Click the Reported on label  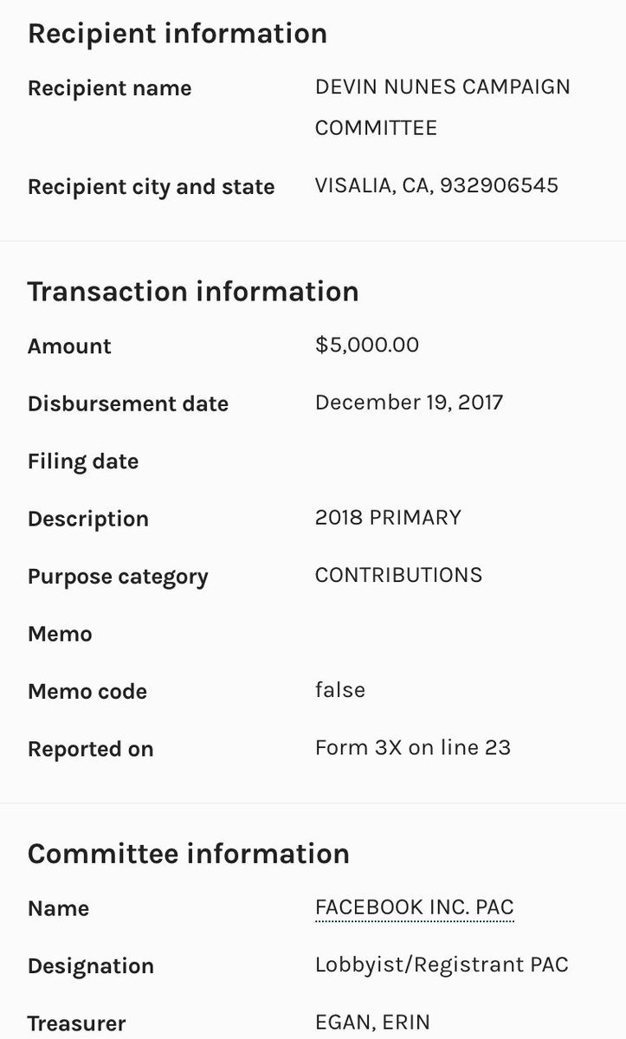[91, 750]
